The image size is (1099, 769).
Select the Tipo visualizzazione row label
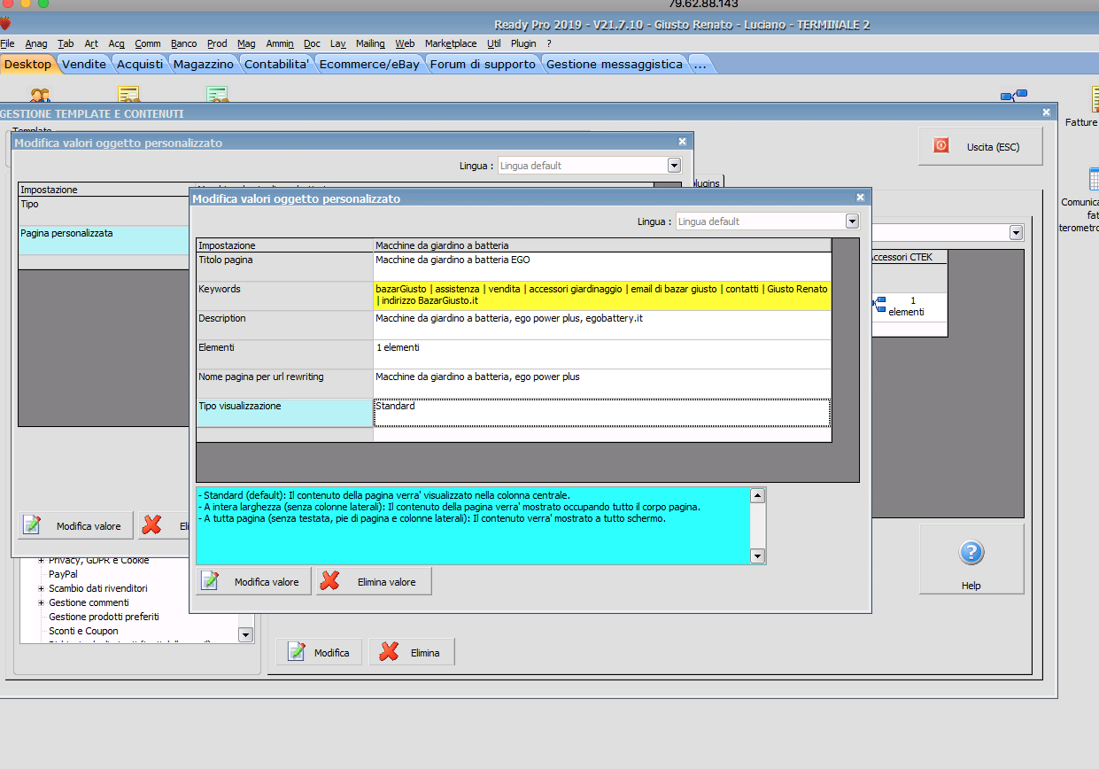tap(284, 413)
